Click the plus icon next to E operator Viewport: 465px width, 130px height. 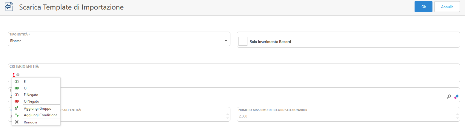pyautogui.click(x=18, y=75)
